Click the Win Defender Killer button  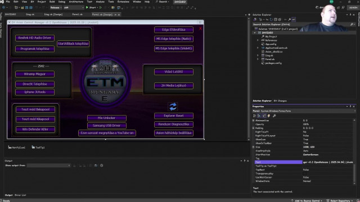click(35, 129)
